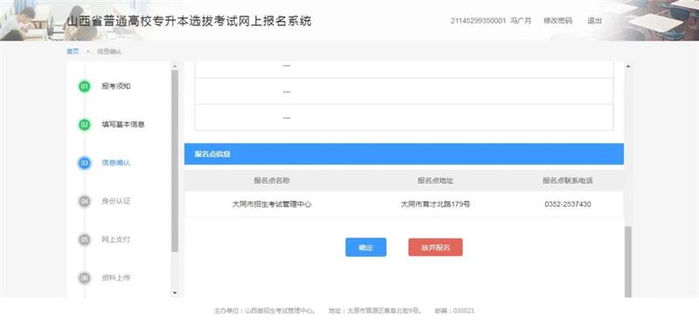
Task: Open the 填写基本信息 step
Action: click(x=123, y=125)
